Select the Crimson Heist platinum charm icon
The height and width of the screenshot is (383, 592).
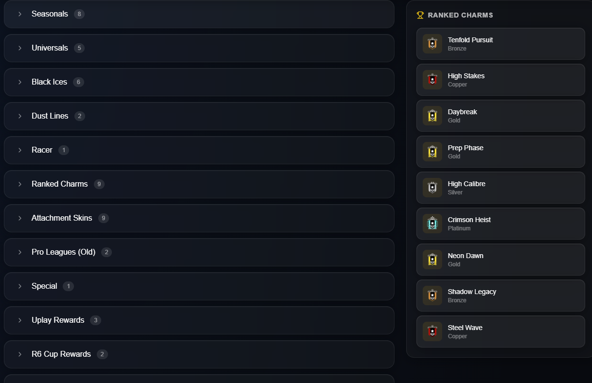point(432,224)
